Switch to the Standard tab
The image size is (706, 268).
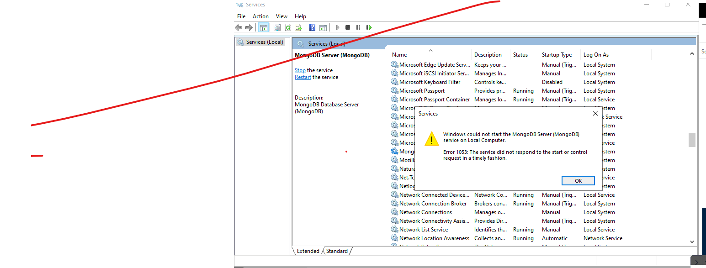(337, 251)
